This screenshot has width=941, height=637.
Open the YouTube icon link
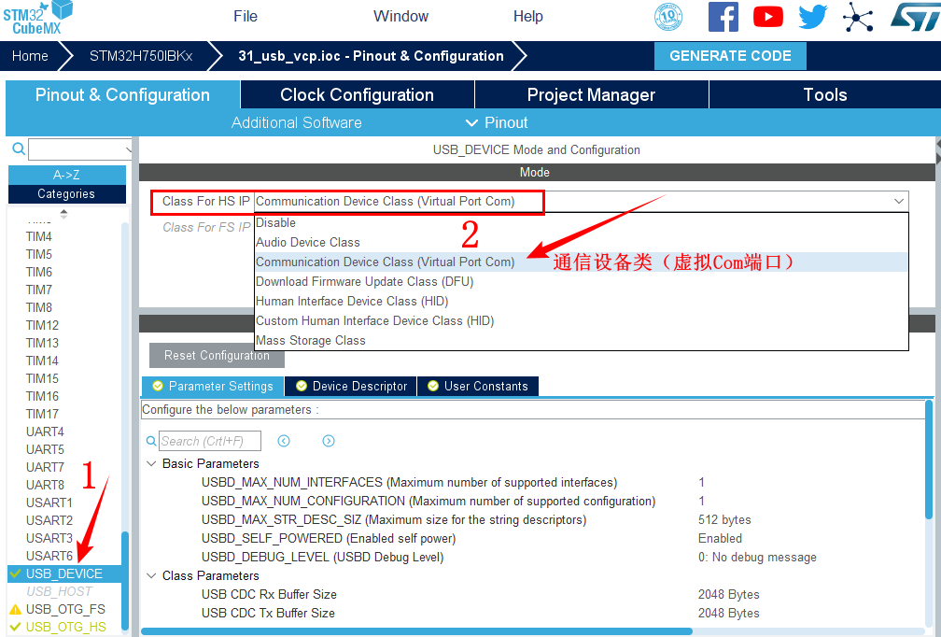point(768,17)
